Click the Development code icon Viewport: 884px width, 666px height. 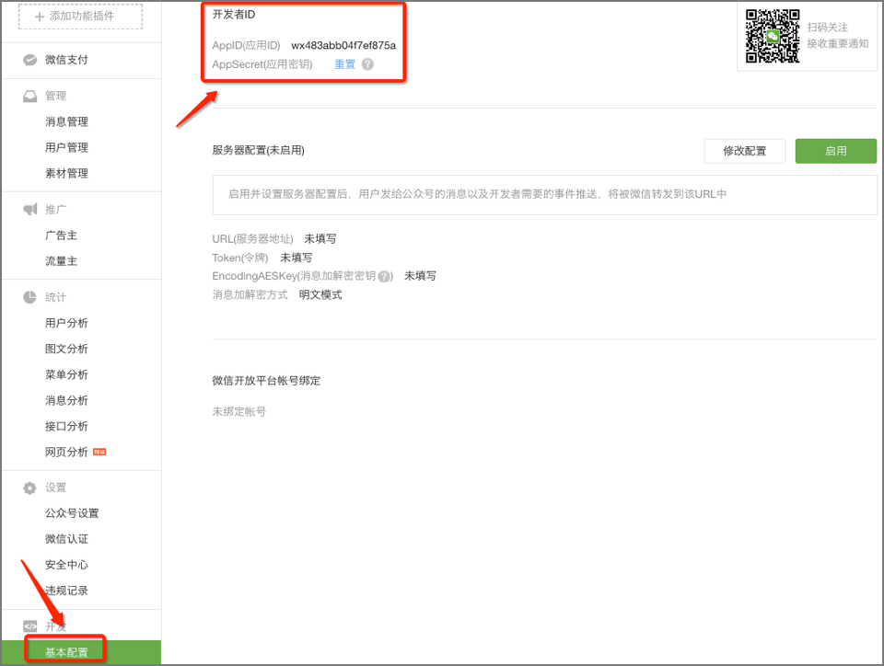(30, 626)
